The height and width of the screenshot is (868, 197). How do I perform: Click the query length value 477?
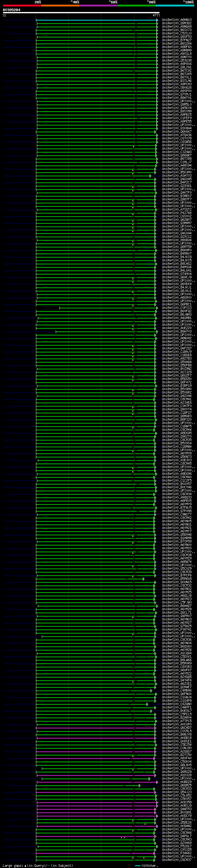(155, 15)
